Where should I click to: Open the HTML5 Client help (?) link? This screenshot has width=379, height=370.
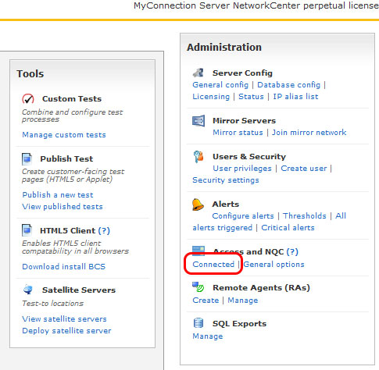[x=104, y=230]
